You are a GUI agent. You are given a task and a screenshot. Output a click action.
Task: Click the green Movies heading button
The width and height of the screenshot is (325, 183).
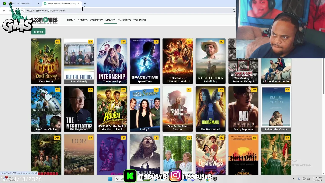(38, 32)
